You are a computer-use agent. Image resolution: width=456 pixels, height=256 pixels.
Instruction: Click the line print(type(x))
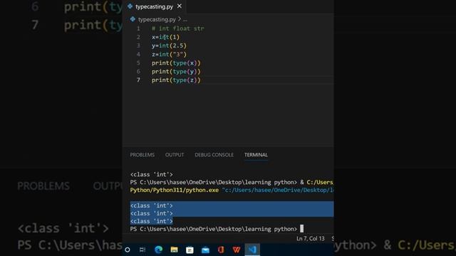coord(176,63)
